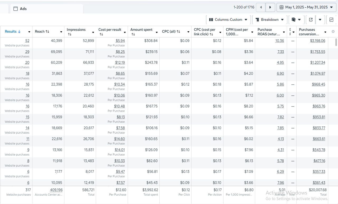Go to next page of ads

click(270, 7)
